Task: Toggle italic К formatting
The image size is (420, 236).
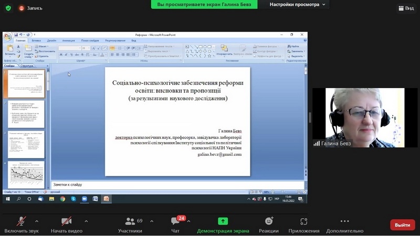Action: pyautogui.click(x=66, y=55)
